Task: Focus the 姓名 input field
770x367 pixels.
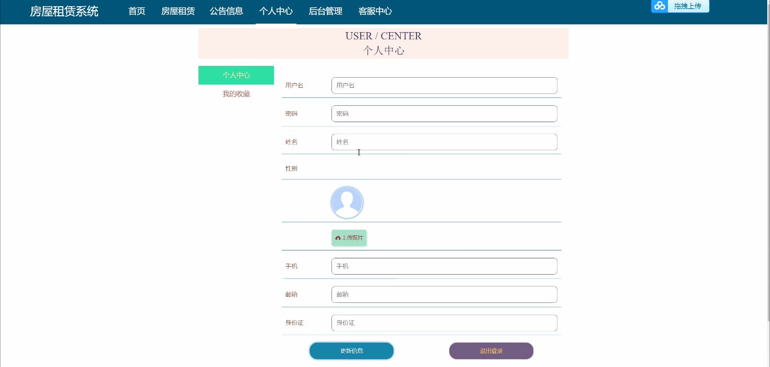Action: 444,142
